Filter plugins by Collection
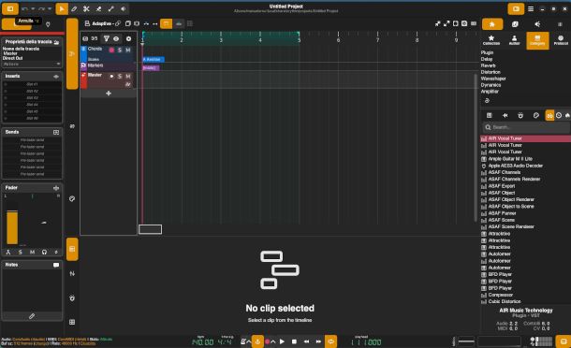Image resolution: width=571 pixels, height=348 pixels. (491, 40)
